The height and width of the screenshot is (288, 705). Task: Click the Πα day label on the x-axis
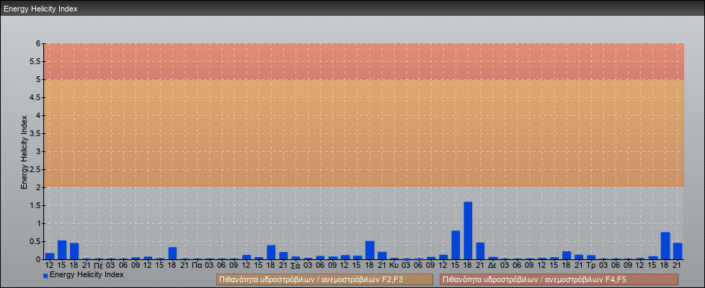click(x=197, y=266)
